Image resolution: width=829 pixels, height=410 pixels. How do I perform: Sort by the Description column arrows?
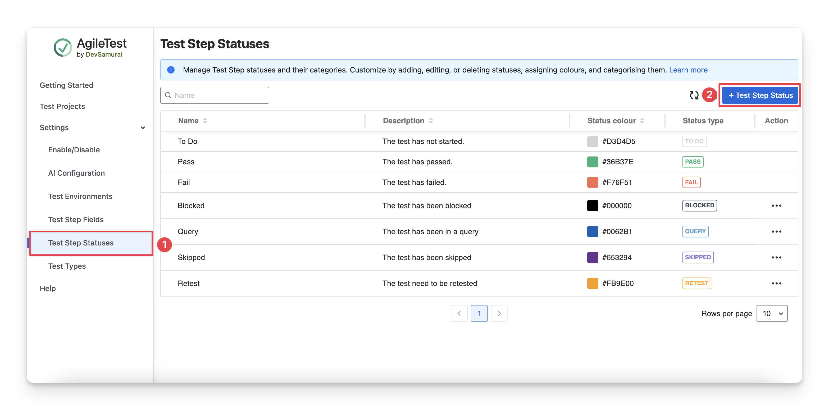[x=431, y=121]
